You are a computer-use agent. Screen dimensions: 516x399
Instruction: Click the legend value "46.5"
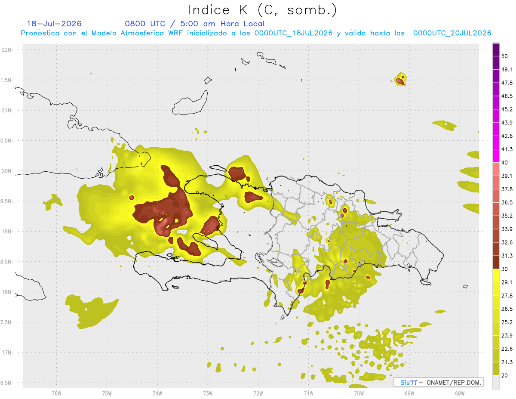coord(507,96)
